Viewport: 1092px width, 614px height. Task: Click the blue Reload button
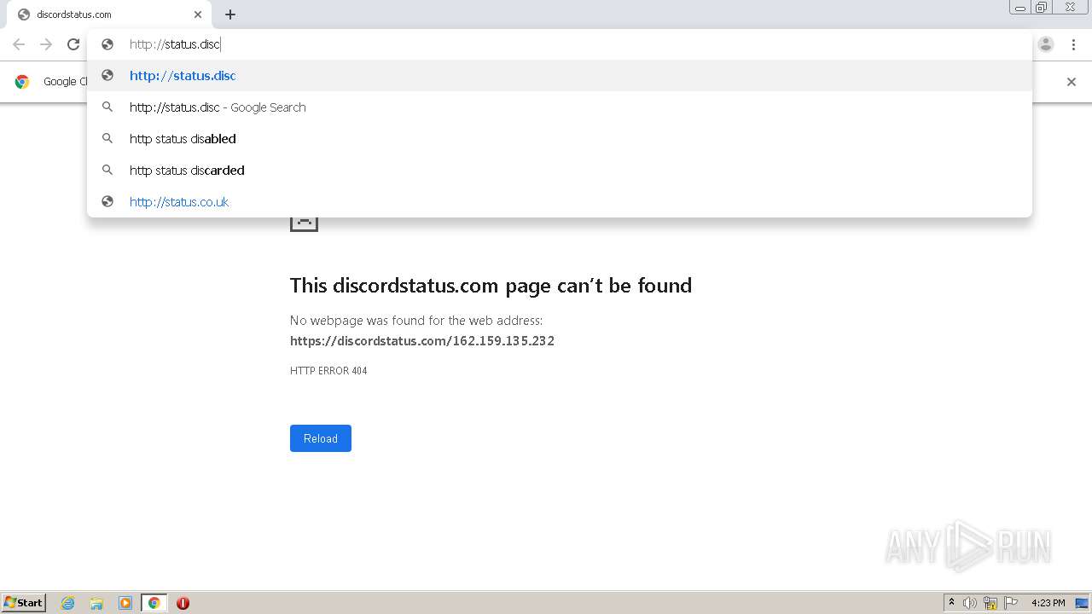coord(321,438)
